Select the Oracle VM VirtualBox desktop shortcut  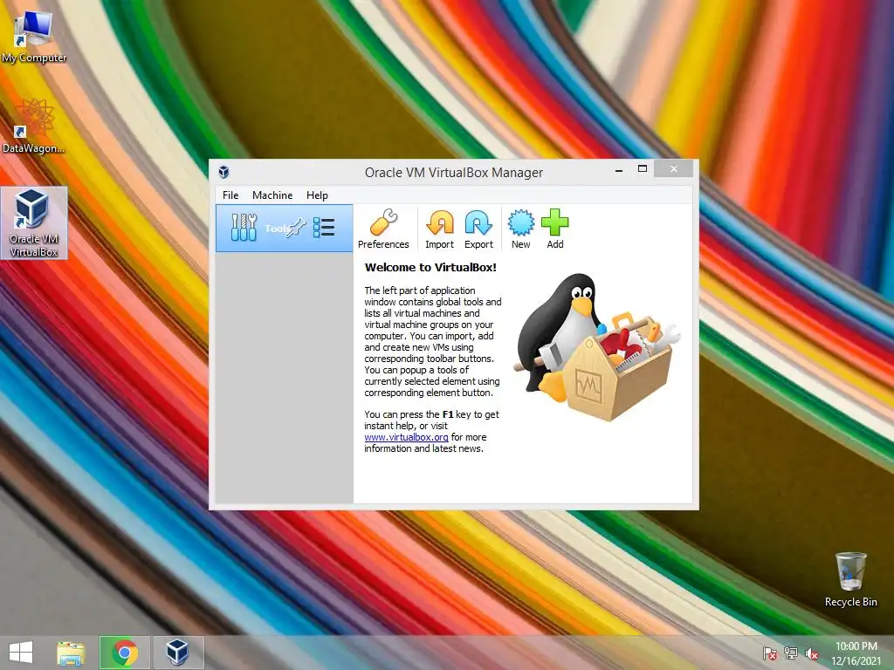click(34, 222)
